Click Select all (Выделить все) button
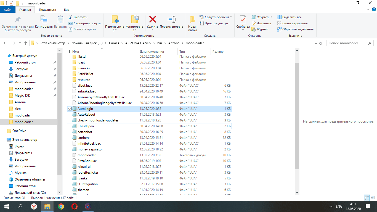This screenshot has height=212, width=377. tap(289, 17)
